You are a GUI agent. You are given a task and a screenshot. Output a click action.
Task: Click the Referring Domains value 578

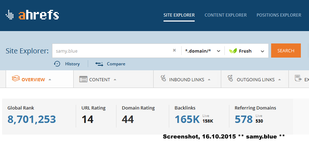click(x=244, y=119)
